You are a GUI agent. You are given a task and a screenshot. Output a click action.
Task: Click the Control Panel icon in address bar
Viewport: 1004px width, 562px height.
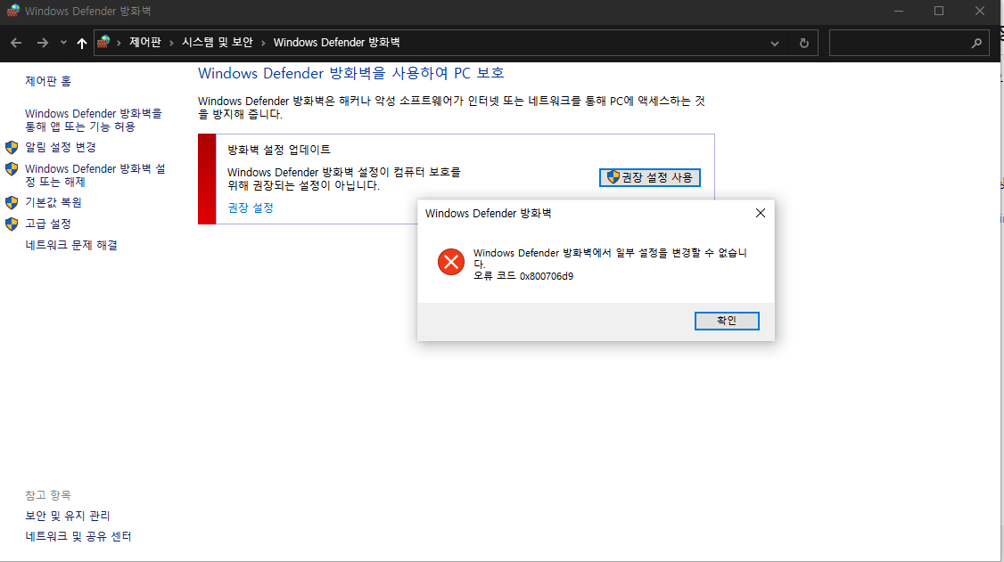[103, 42]
